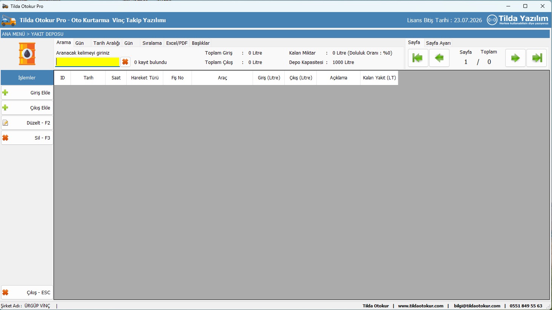Image resolution: width=552 pixels, height=310 pixels.
Task: Click the first page navigation arrow
Action: point(418,58)
